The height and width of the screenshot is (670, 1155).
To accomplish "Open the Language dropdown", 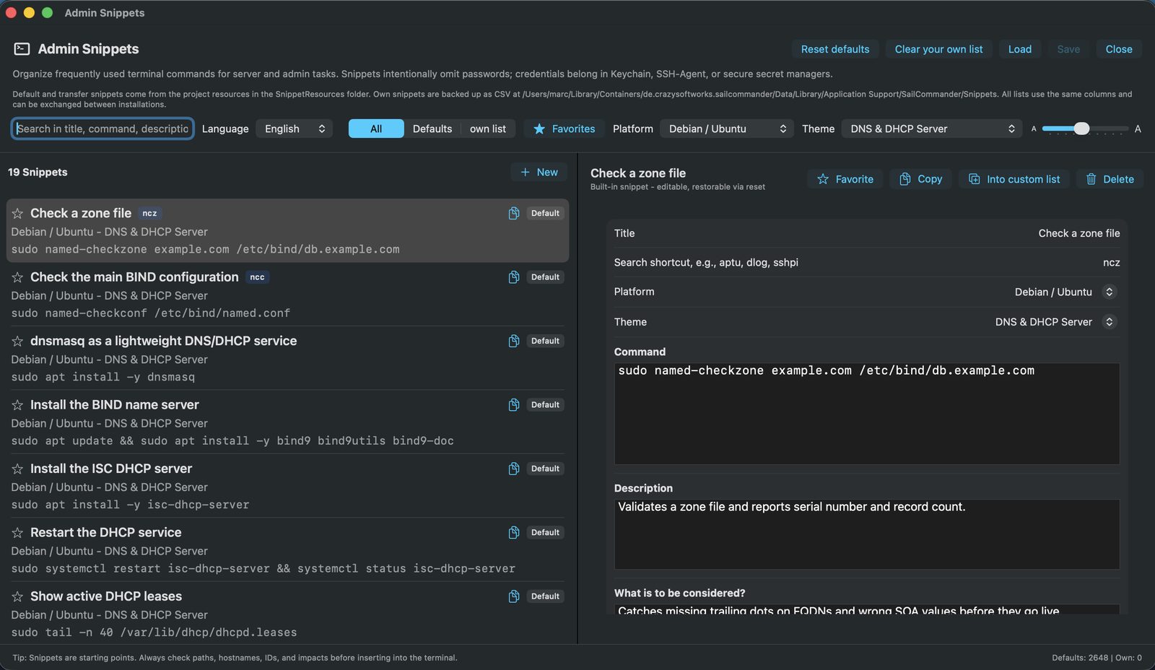I will [x=295, y=129].
